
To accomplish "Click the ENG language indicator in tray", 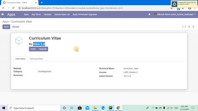I will [176, 108].
